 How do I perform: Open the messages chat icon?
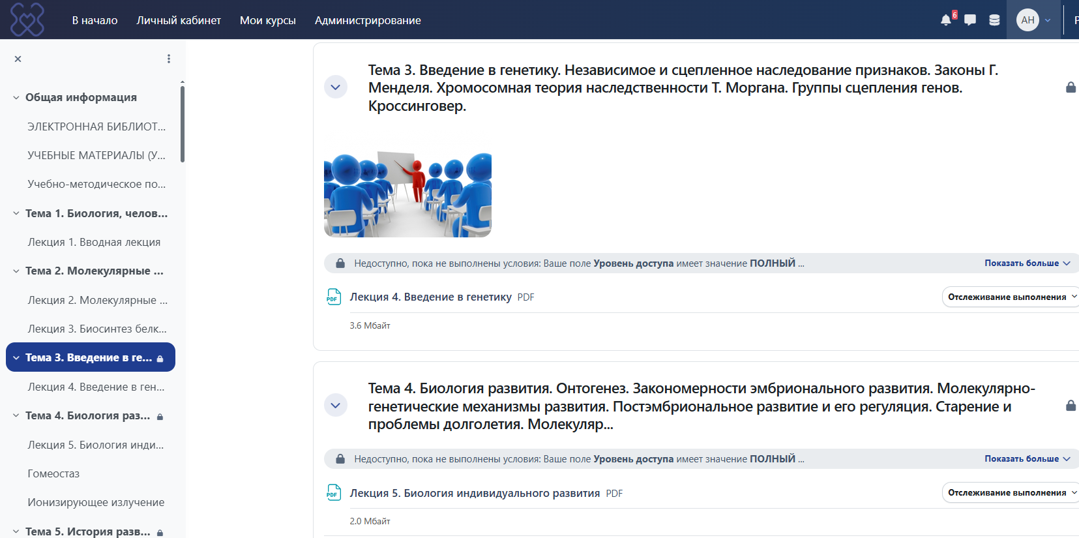tap(970, 20)
